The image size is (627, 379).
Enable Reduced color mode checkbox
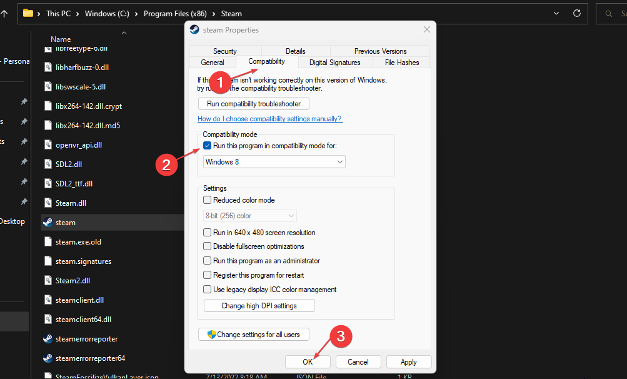(207, 200)
